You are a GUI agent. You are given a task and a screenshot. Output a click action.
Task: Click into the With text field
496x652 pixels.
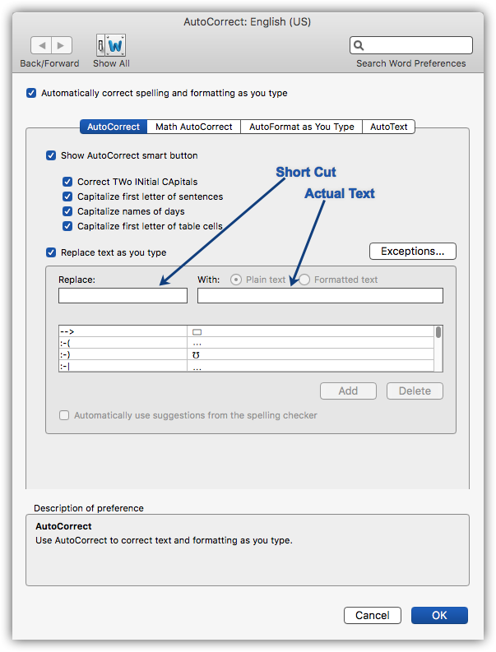(320, 296)
